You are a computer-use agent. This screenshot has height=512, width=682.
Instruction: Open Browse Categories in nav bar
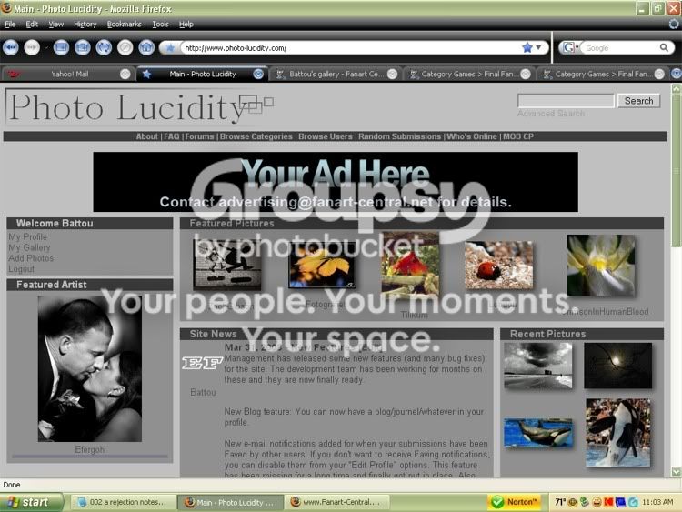point(256,136)
